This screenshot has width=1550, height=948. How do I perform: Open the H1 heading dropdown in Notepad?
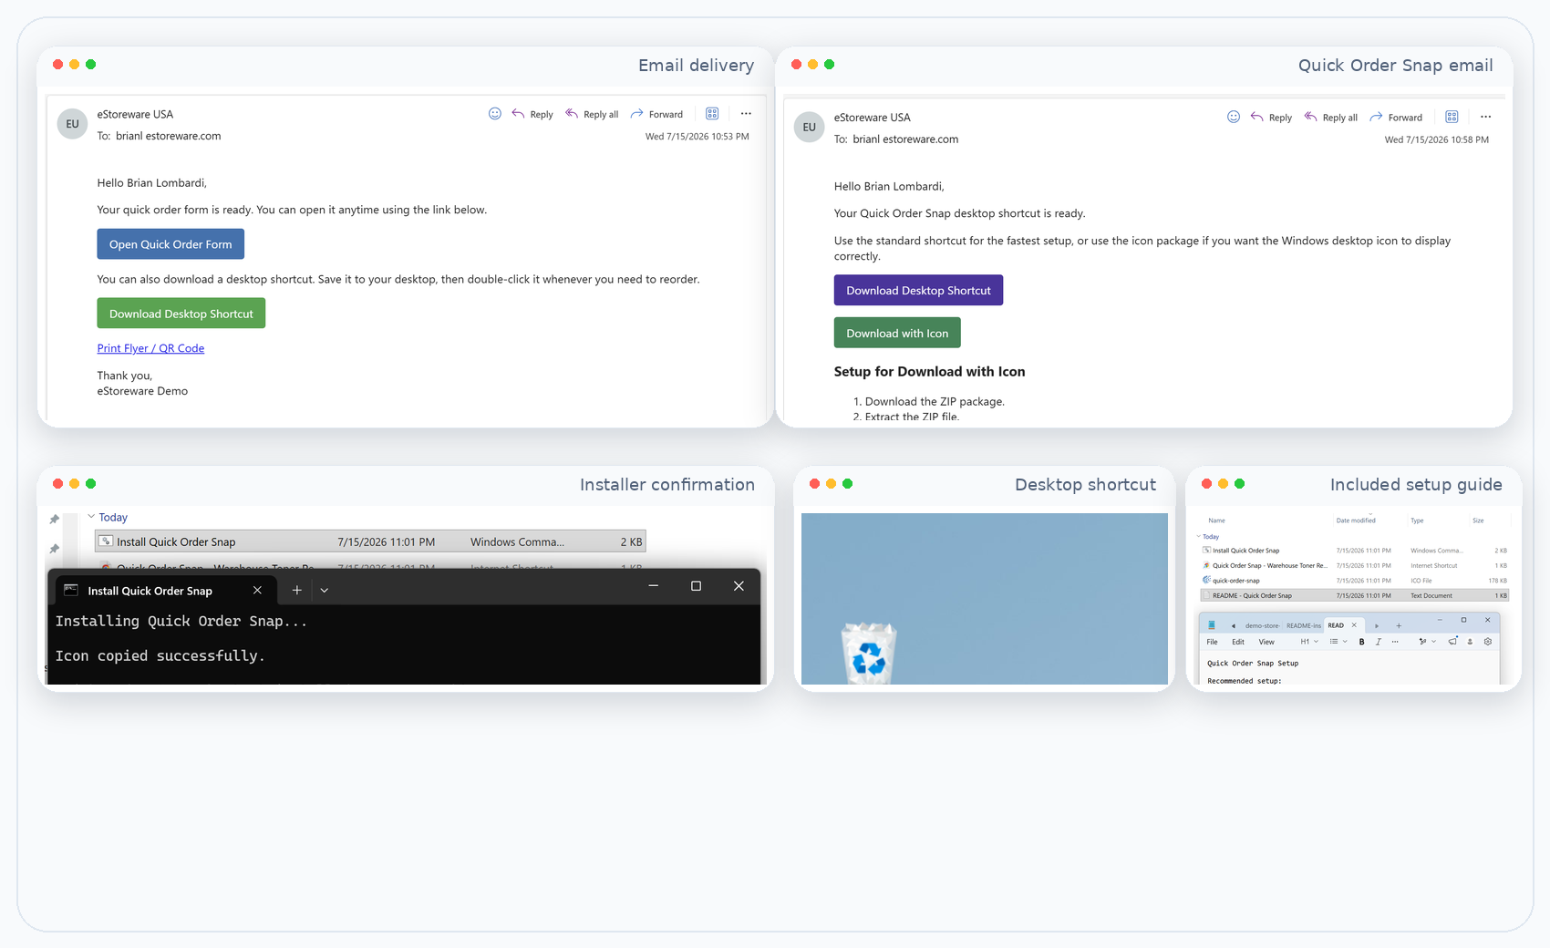(1309, 642)
